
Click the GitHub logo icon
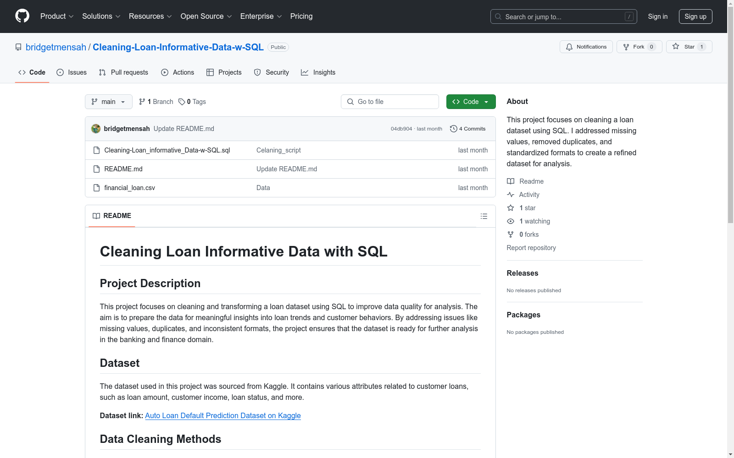click(x=22, y=16)
